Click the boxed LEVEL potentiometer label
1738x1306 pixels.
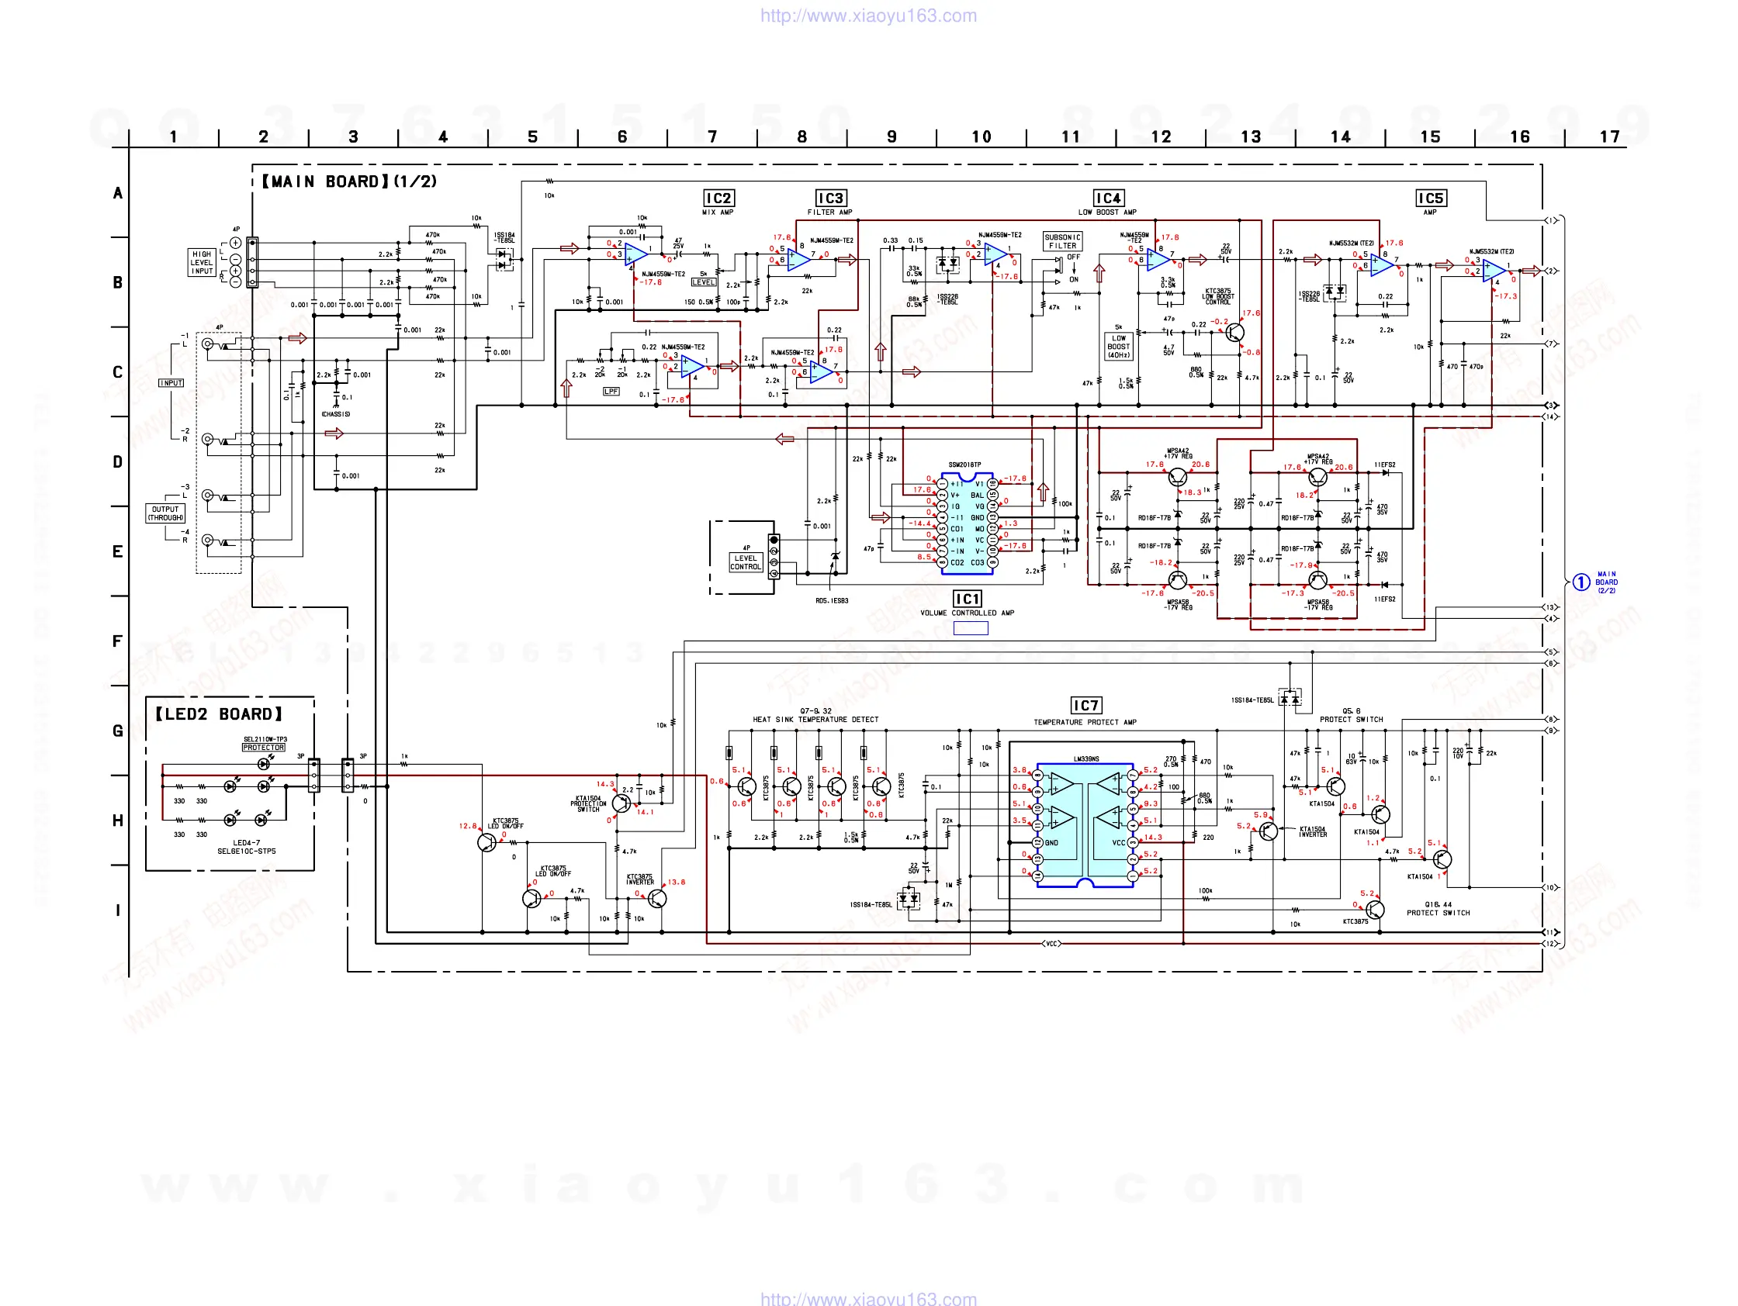point(702,282)
